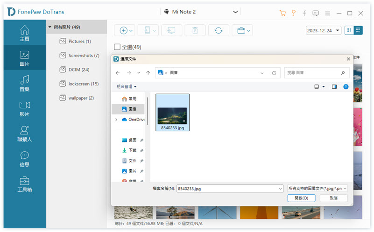Image resolution: width=374 pixels, height=232 pixels.
Task: Click the export to PC icon
Action: [171, 30]
